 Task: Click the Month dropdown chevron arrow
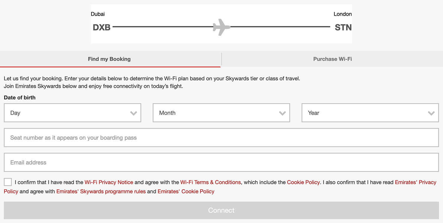282,113
